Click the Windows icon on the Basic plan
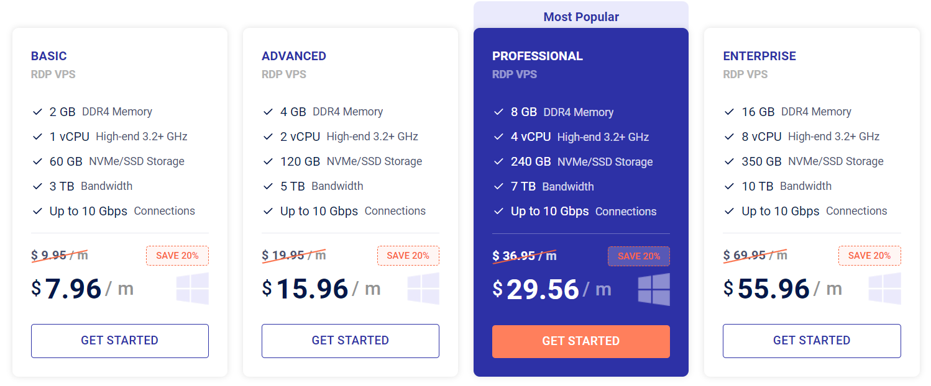Viewport: 931px width, 386px height. [192, 289]
